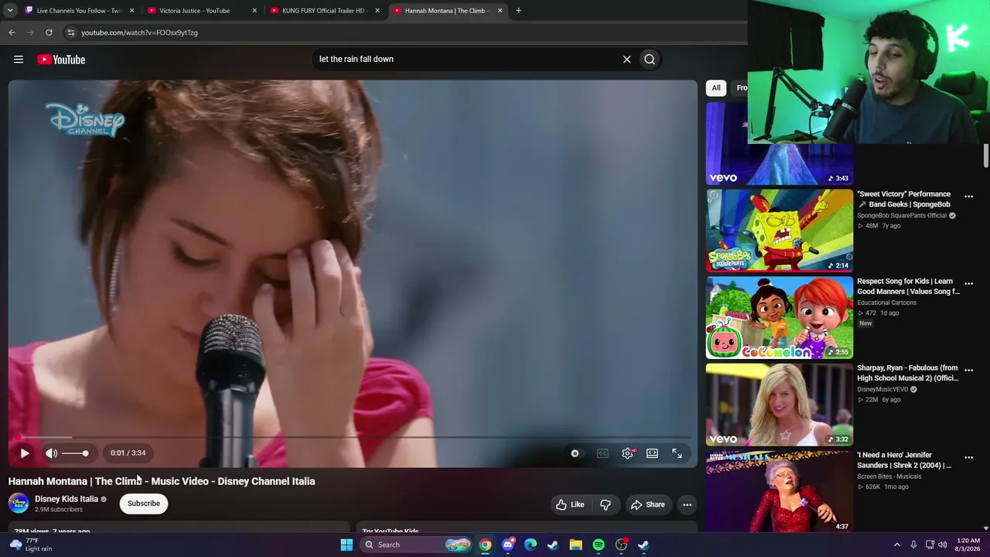Click the video title text 'Hannah Montana | The Climb'
This screenshot has width=990, height=557.
coord(75,481)
